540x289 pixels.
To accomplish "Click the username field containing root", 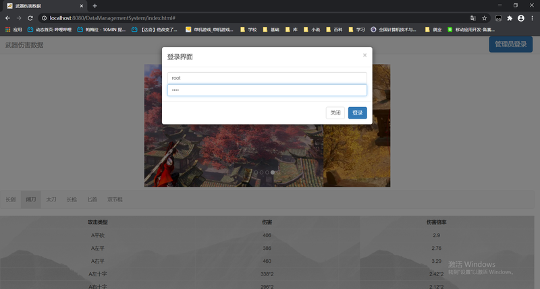I will coord(267,78).
